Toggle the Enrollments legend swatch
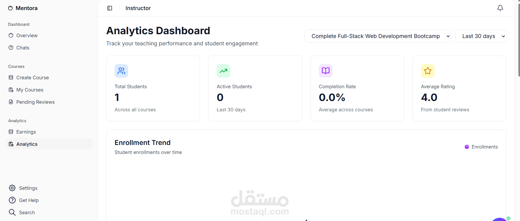 467,147
